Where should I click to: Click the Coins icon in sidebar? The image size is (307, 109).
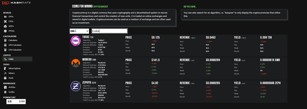click(x=5, y=59)
